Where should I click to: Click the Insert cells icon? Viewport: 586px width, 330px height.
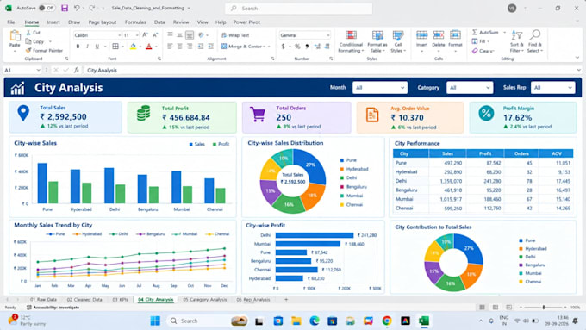pyautogui.click(x=422, y=35)
